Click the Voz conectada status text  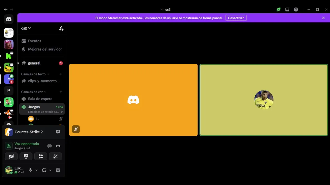[27, 144]
